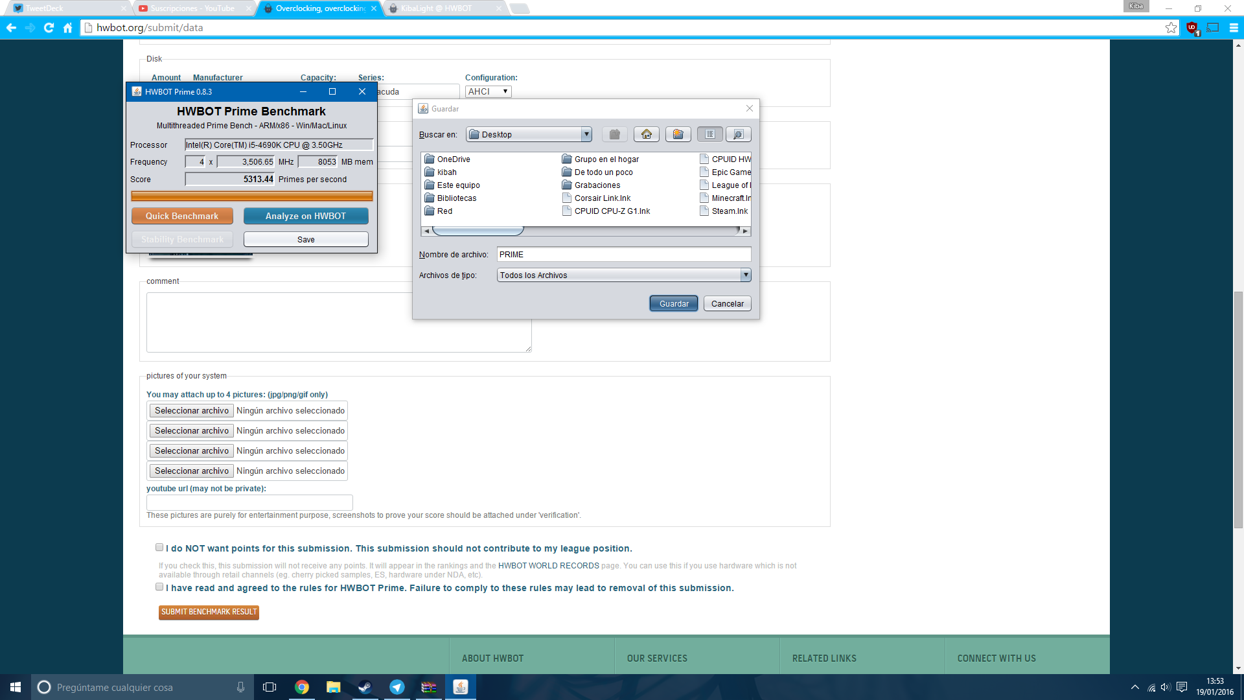Click the youtube url input field
This screenshot has width=1244, height=700.
[x=249, y=502]
